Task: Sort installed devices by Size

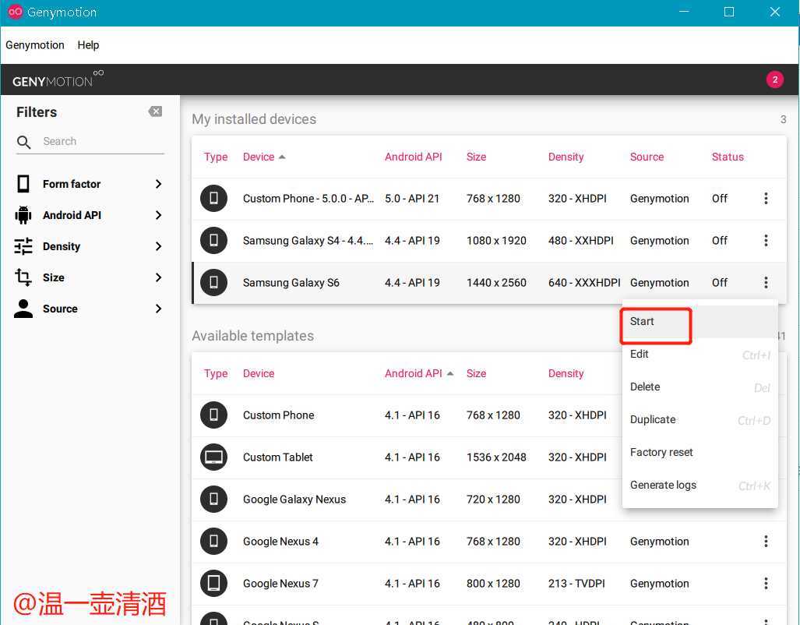Action: point(476,157)
